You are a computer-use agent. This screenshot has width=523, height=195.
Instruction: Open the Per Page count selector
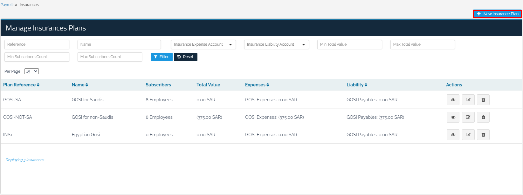pos(31,71)
